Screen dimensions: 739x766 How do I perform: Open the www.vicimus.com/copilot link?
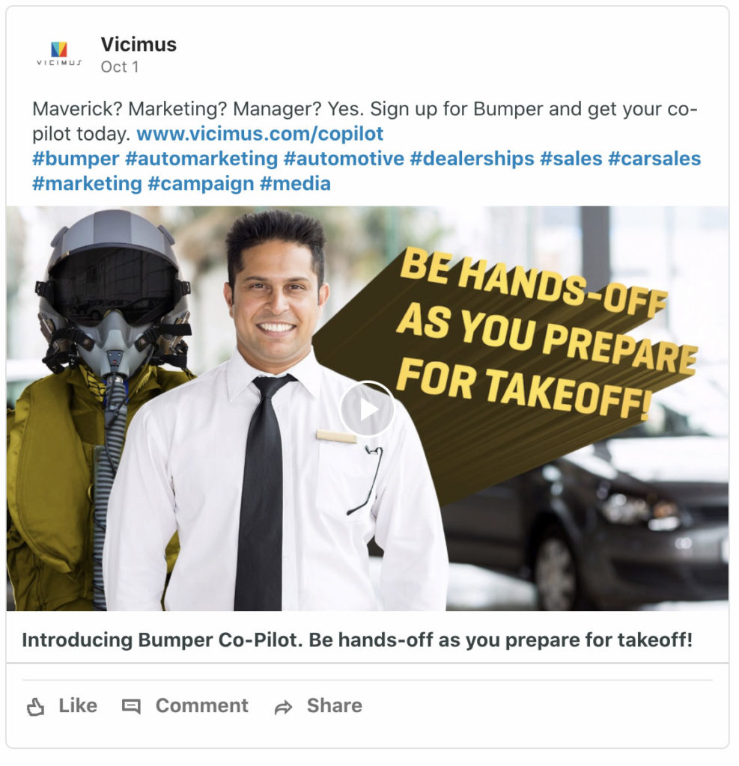pos(261,135)
